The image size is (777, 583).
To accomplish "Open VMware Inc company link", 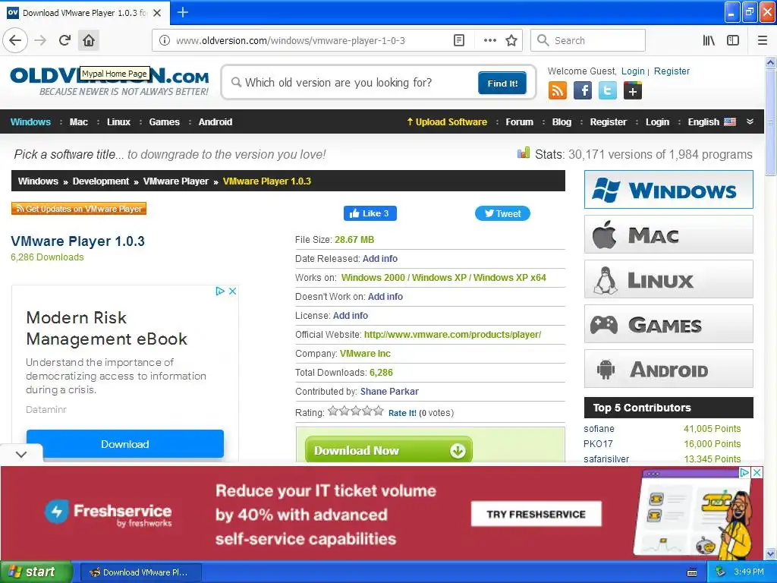I will [365, 354].
